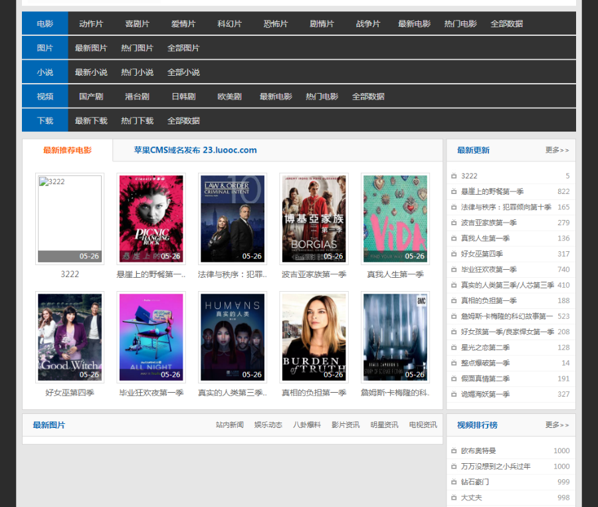598x507 pixels.
Task: Open the Burden of Truth poster
Action: [314, 338]
